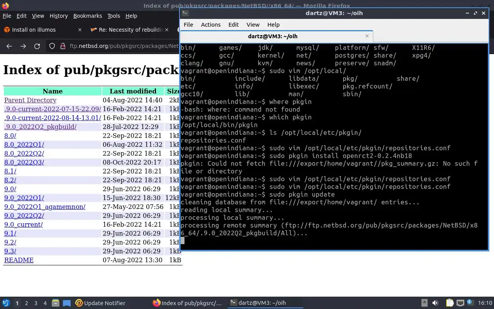Open the Firefox History menu
Viewport: 494px width, 309px height.
59,16
